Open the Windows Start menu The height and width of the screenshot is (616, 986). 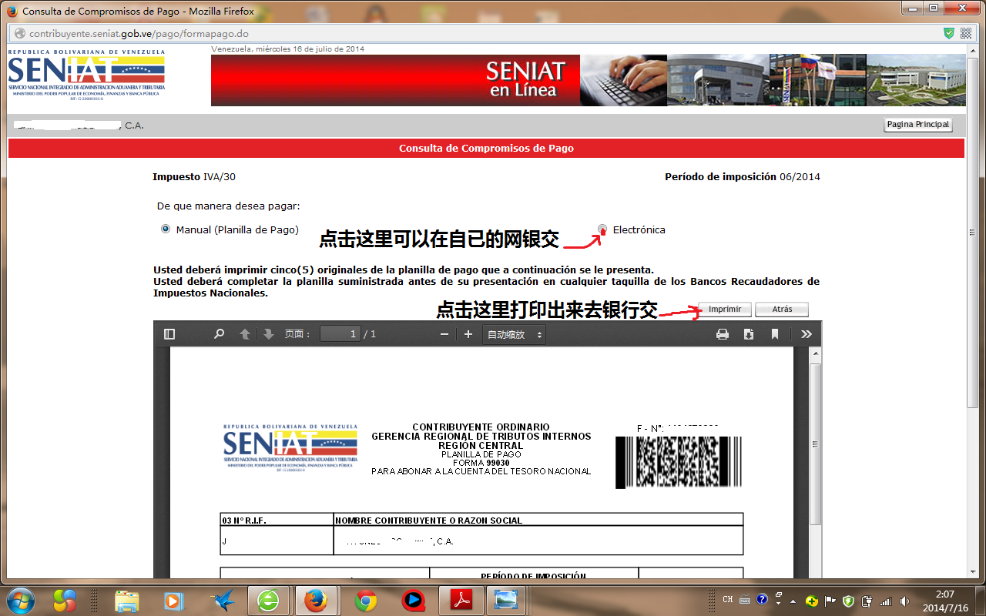click(20, 600)
